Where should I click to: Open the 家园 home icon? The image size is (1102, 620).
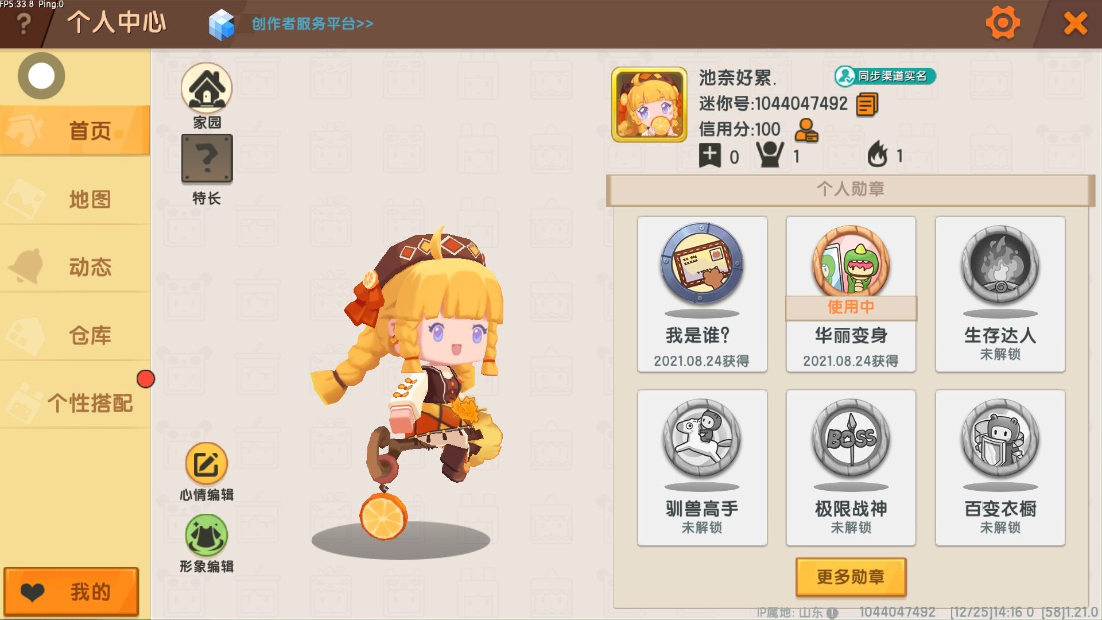coord(207,88)
